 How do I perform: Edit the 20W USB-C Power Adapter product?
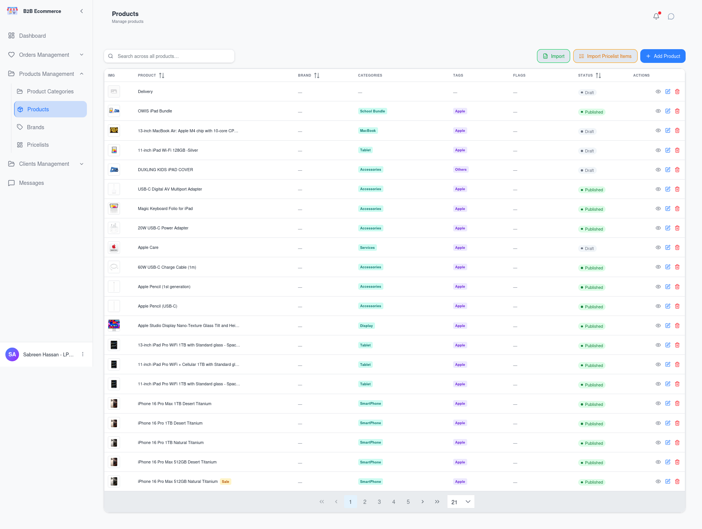(668, 228)
